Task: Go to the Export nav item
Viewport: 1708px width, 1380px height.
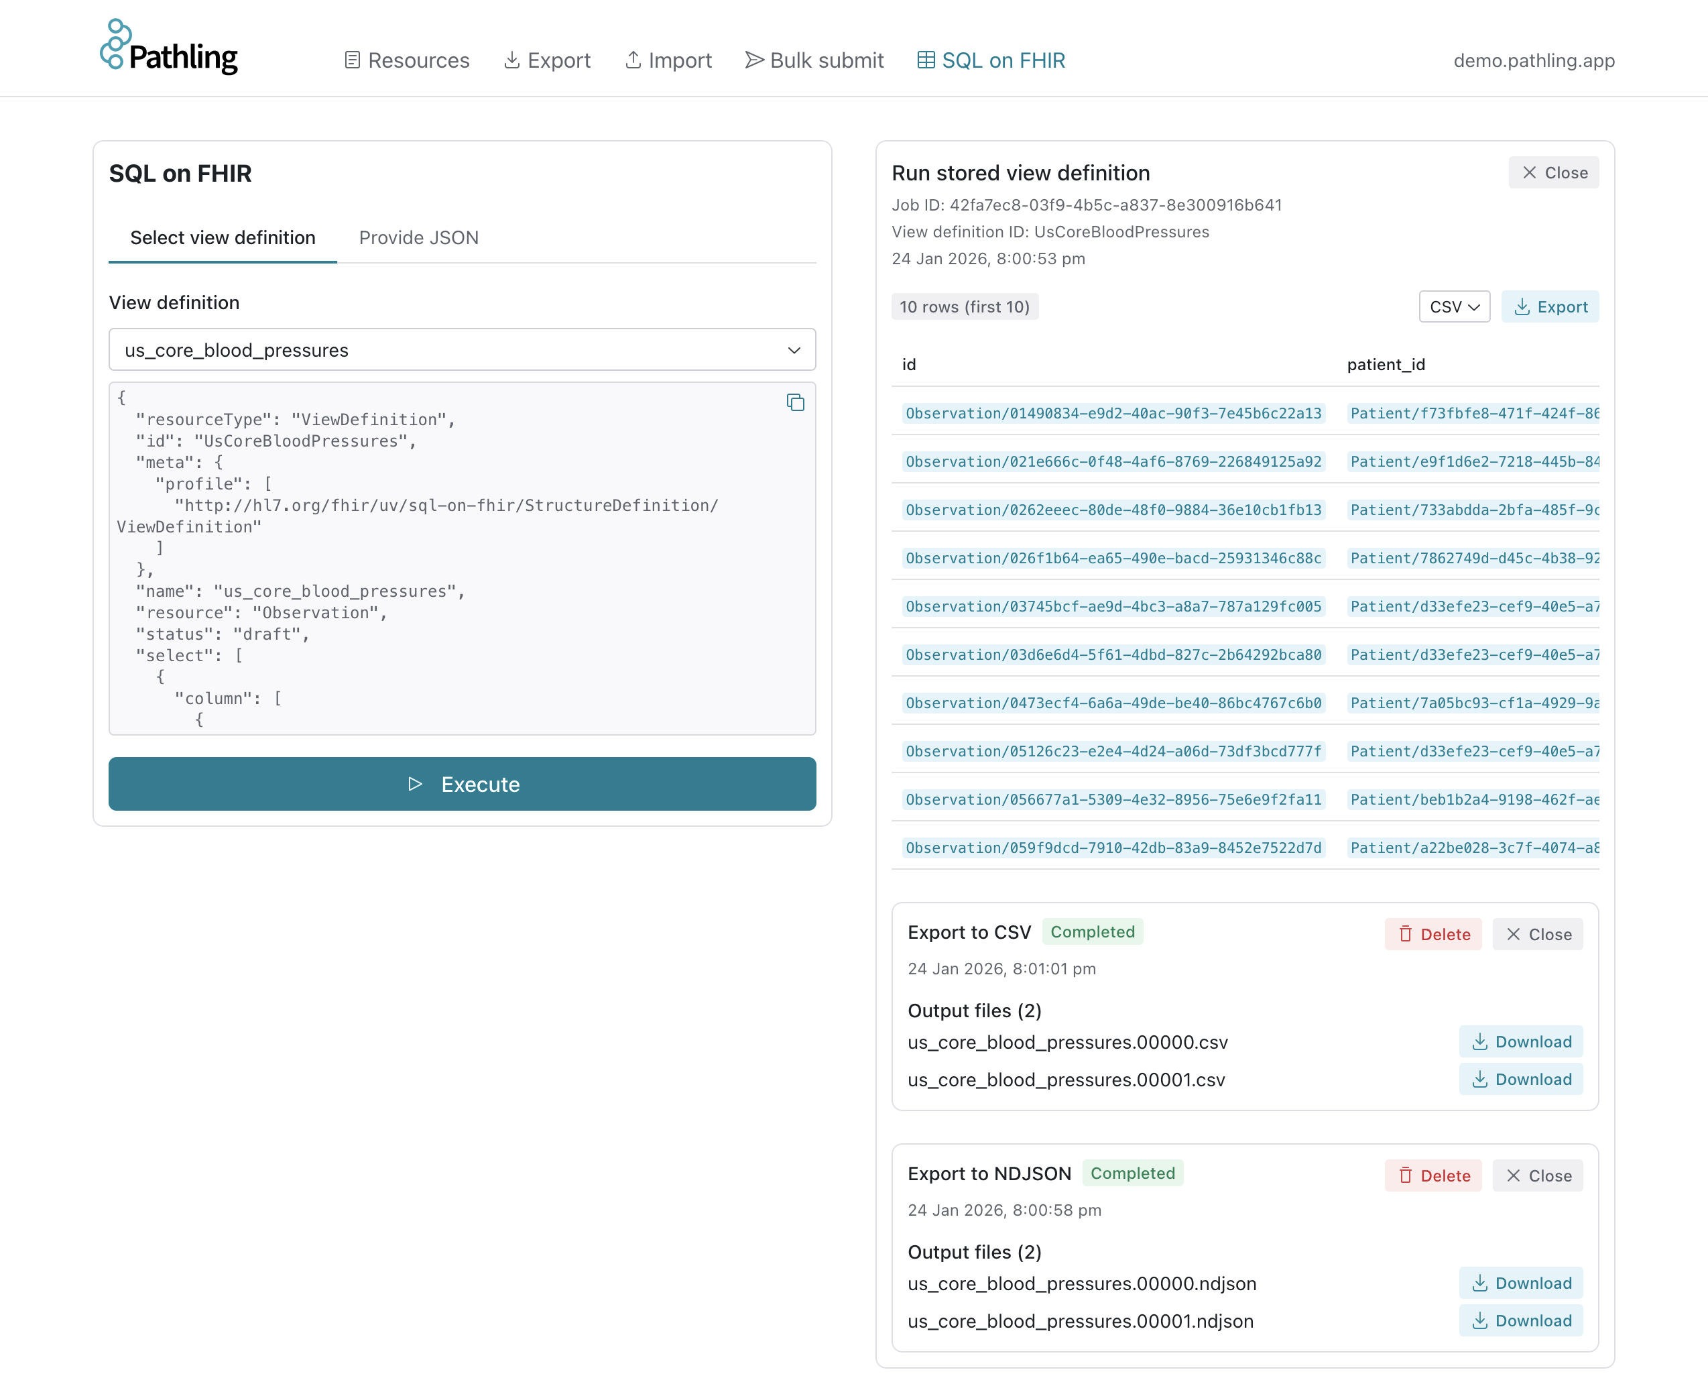Action: (548, 60)
